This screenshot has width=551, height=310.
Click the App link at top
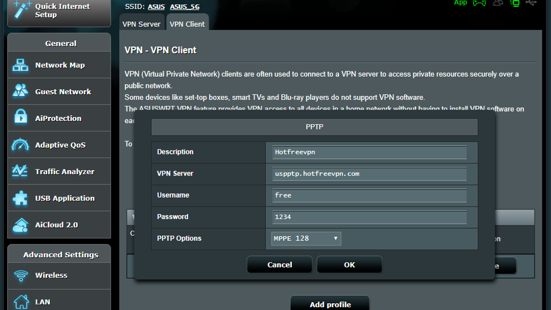460,3
